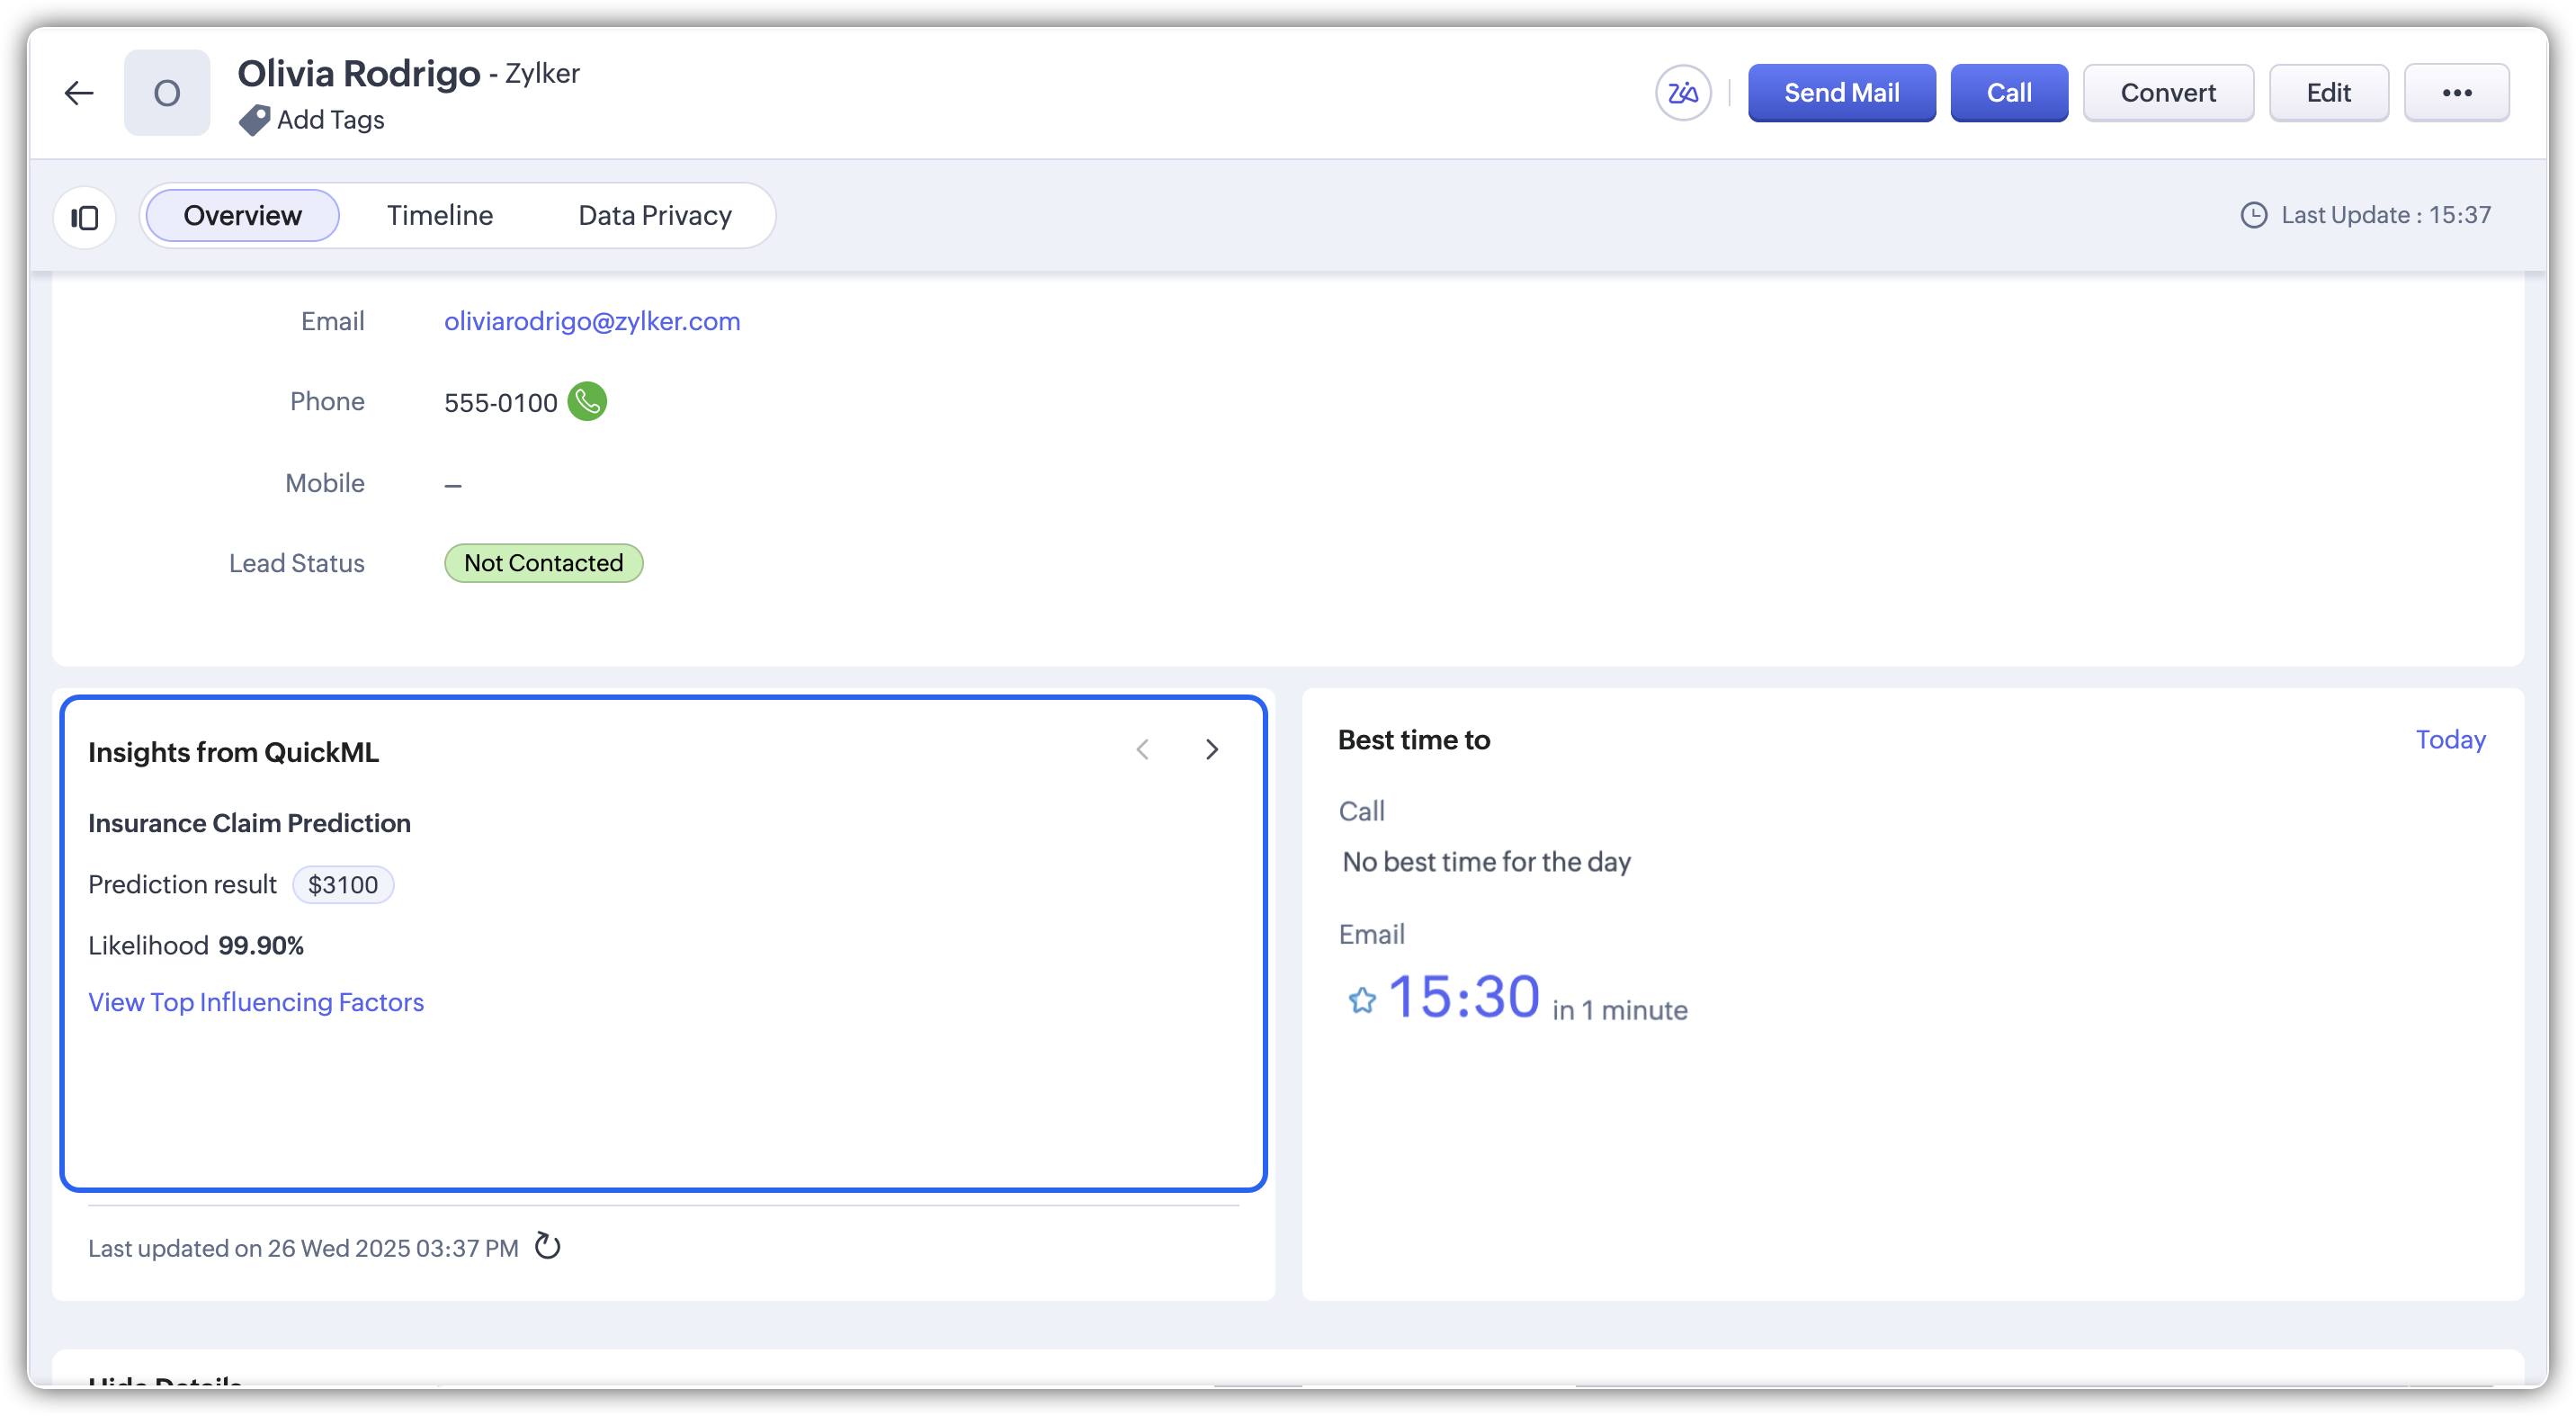Go to previous QuickML insight chevron
The height and width of the screenshot is (1416, 2576).
click(1143, 750)
